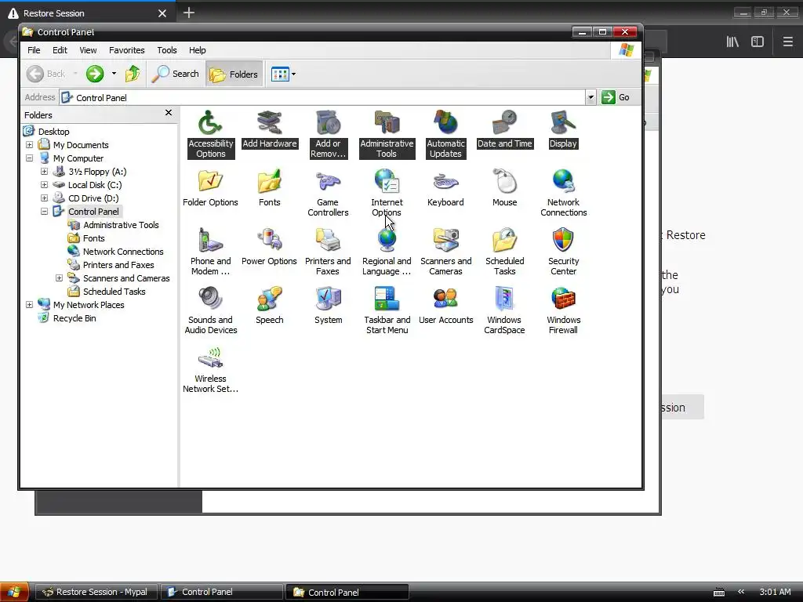Click the green Forward button
The width and height of the screenshot is (803, 602).
(x=95, y=74)
